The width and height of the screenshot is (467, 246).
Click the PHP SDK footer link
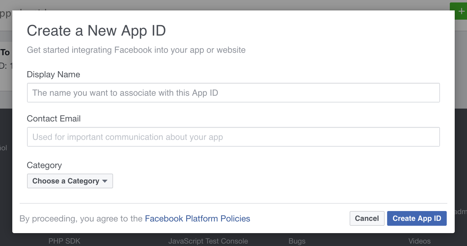(64, 241)
